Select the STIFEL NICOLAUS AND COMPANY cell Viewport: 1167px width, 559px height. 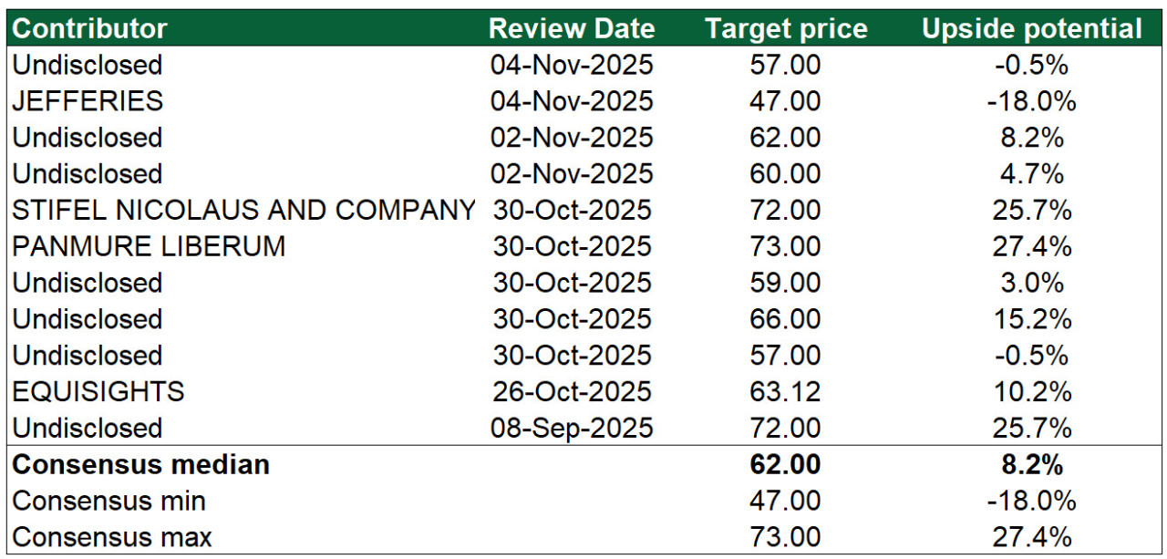[243, 211]
